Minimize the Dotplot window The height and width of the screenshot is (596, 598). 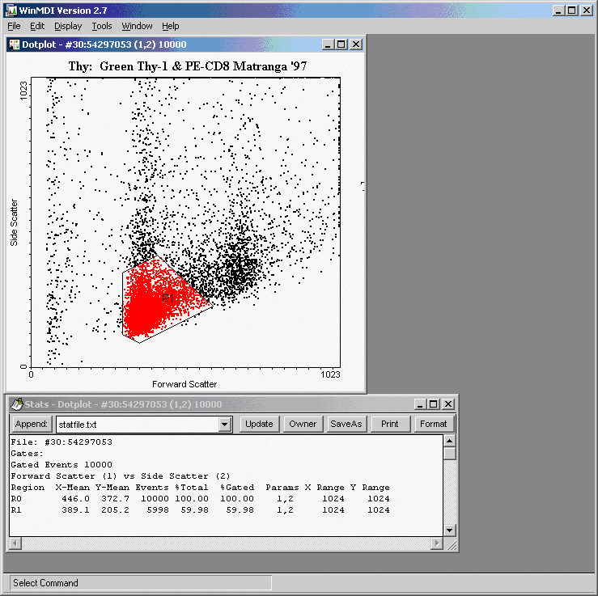point(327,45)
